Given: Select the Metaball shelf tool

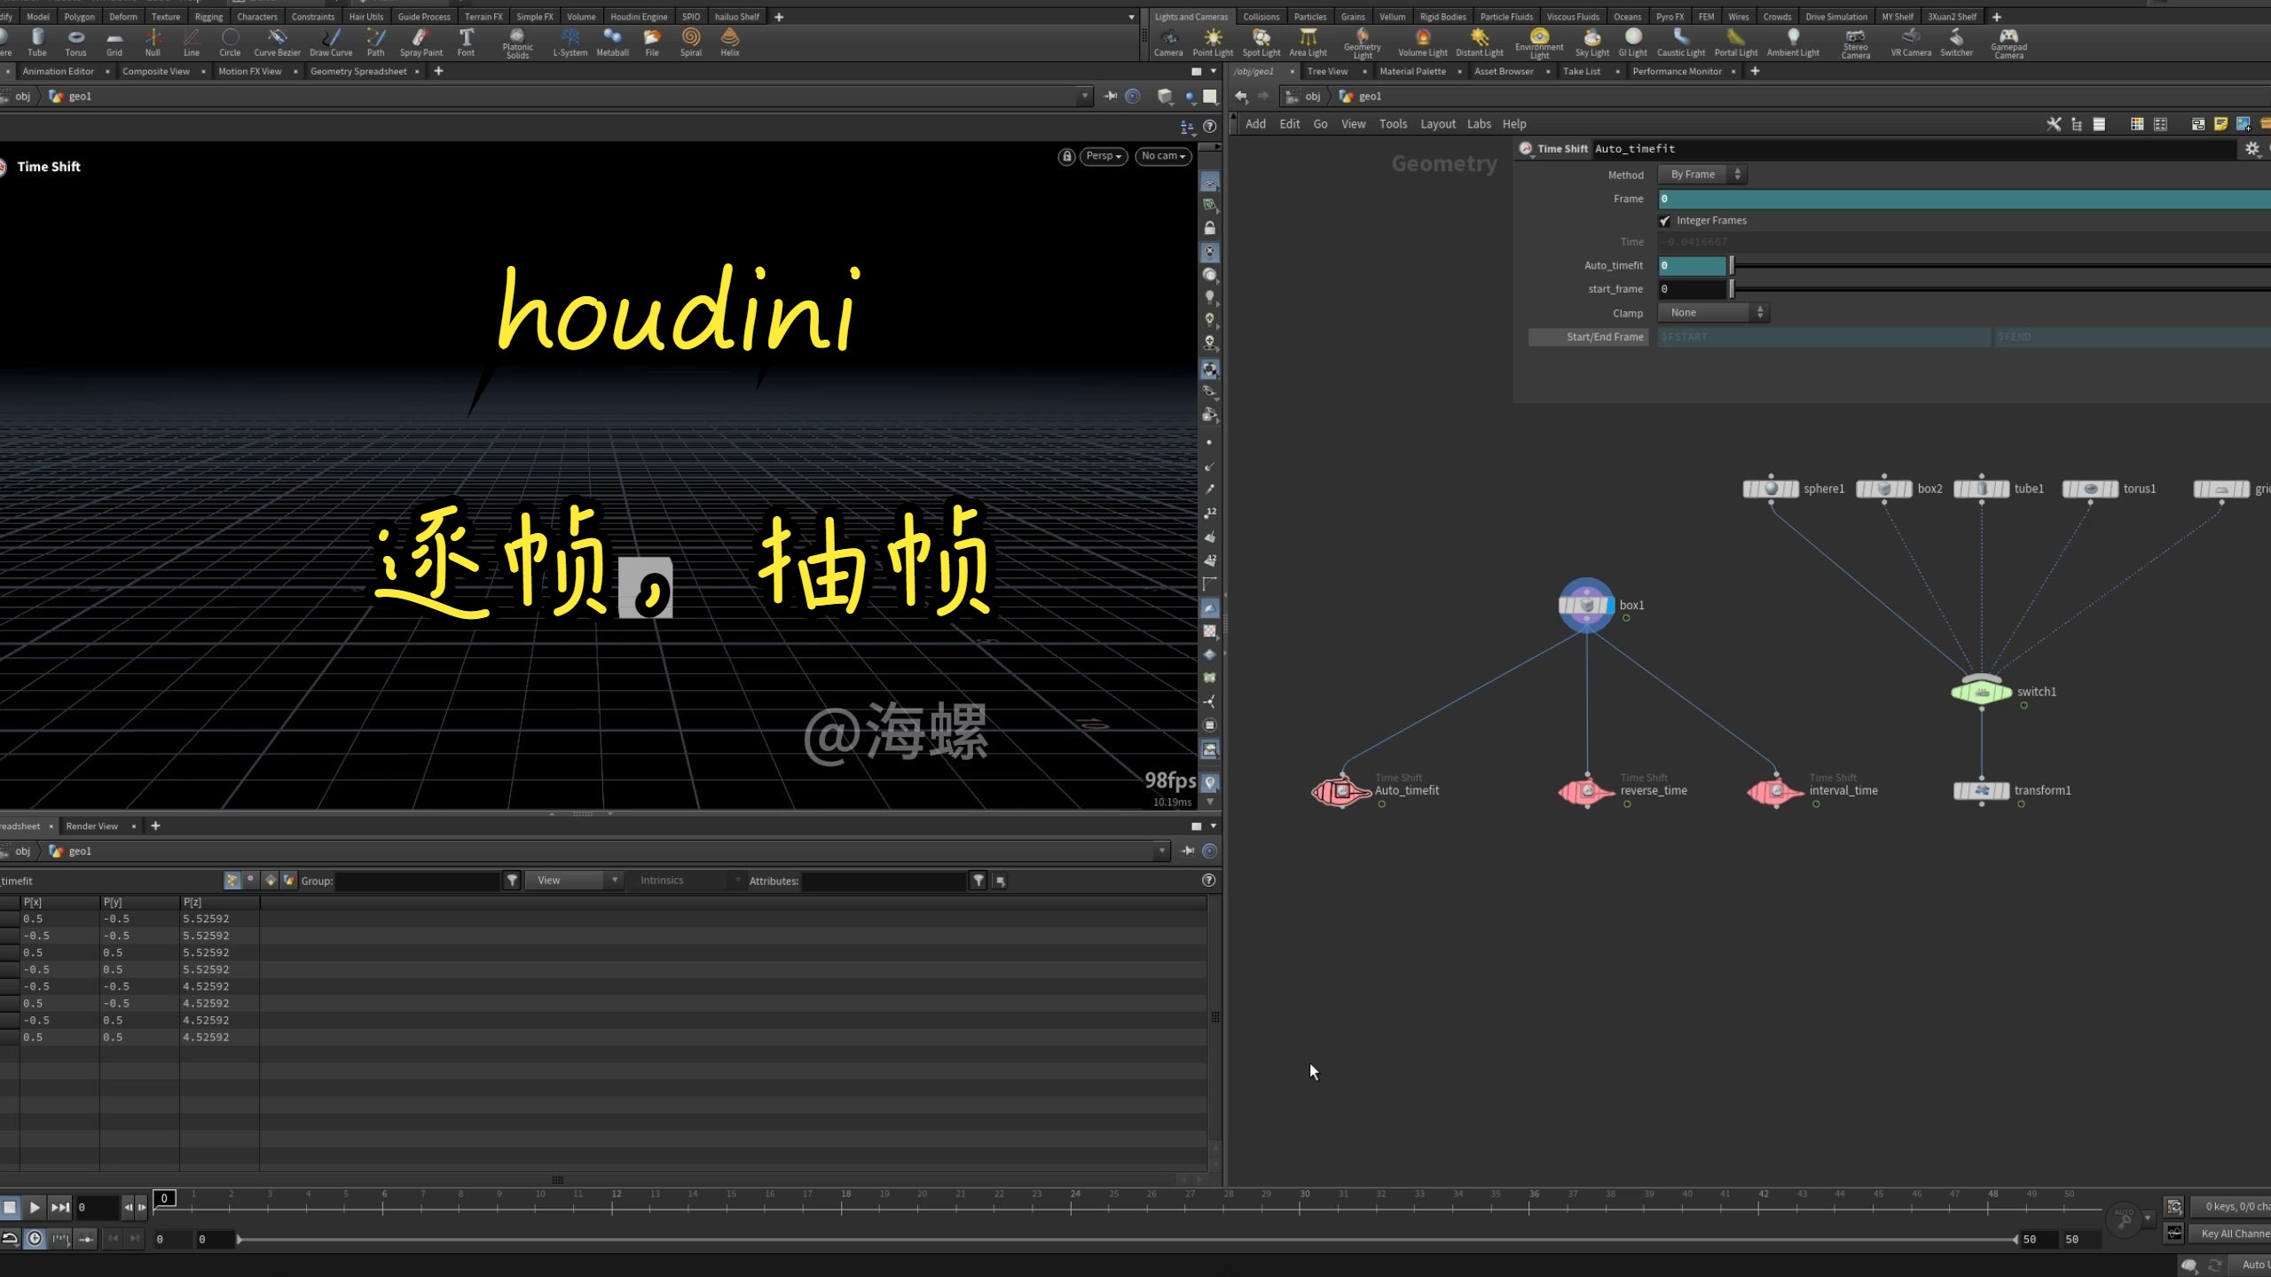Looking at the screenshot, I should click(x=612, y=42).
